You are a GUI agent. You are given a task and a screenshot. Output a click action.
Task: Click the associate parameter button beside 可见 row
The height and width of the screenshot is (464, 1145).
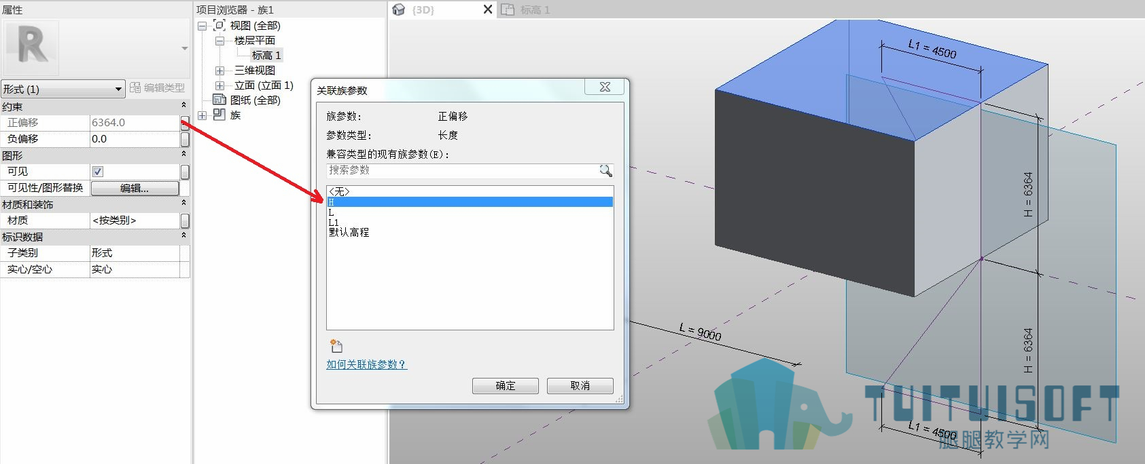[185, 172]
